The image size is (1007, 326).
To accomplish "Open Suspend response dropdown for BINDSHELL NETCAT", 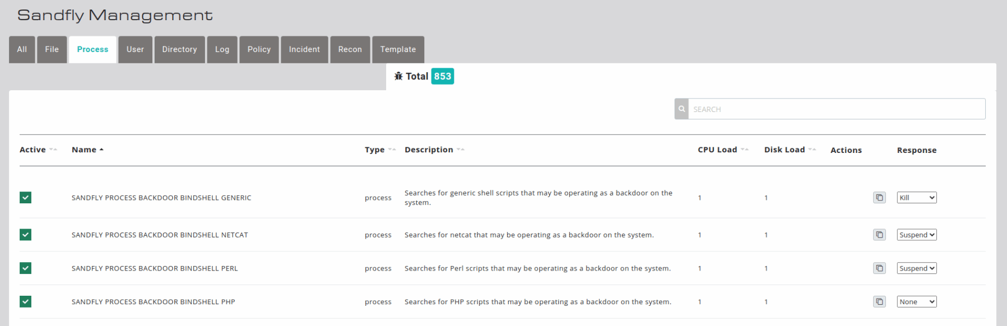I will 917,235.
